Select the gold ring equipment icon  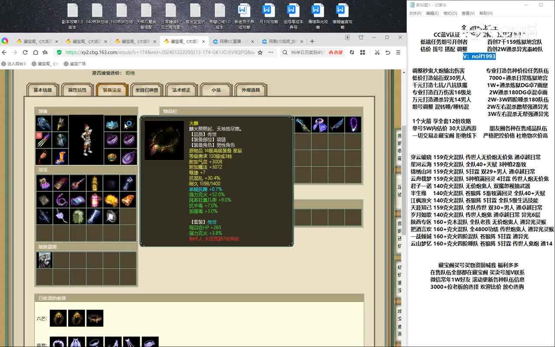point(112,157)
